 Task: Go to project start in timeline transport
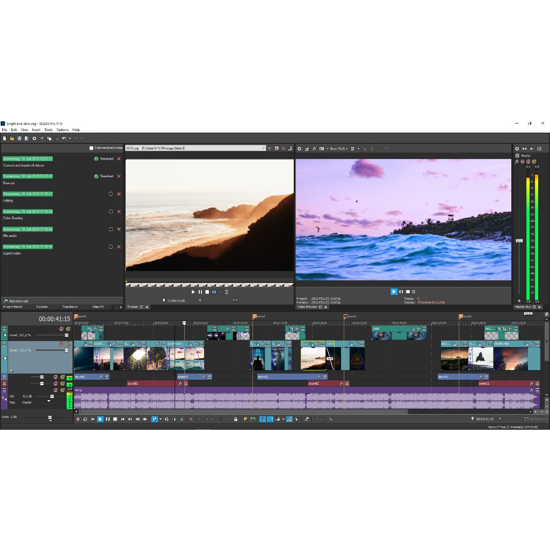122,419
